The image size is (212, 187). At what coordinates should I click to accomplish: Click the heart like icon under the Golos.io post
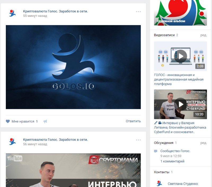pyautogui.click(x=8, y=121)
